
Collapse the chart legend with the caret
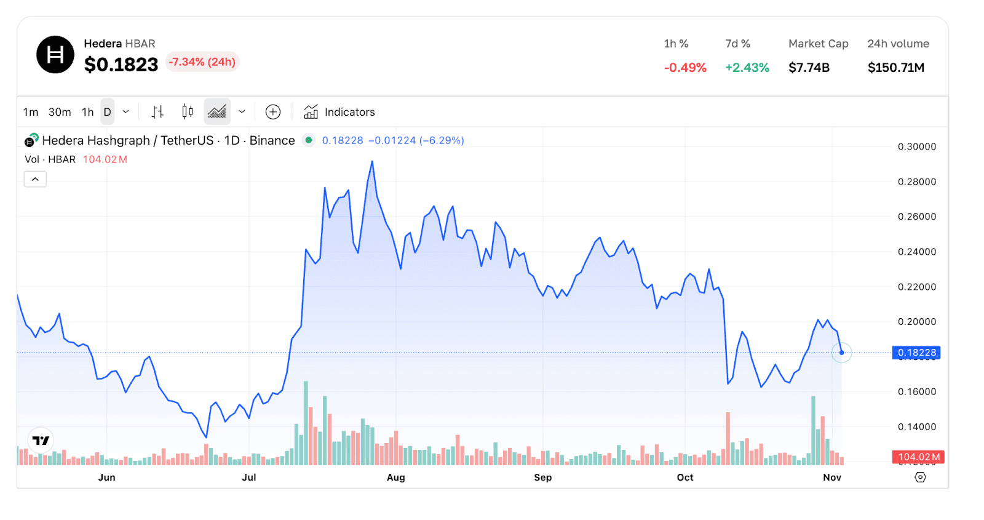point(35,179)
